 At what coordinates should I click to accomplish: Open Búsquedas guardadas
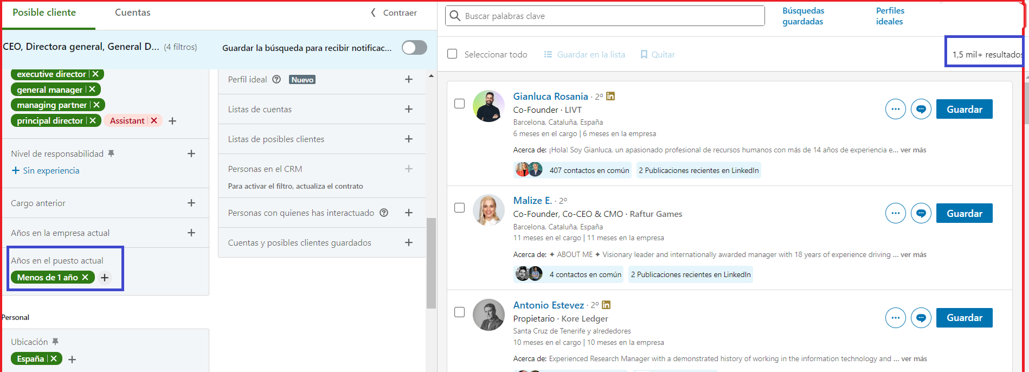pos(803,16)
